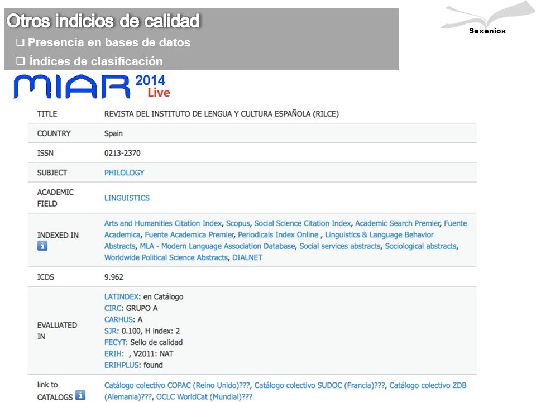The image size is (536, 402).
Task: Open OCLC WorldCat (Mundial) link
Action: [204, 397]
